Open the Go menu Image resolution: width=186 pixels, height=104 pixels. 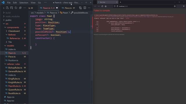pyautogui.click(x=40, y=3)
